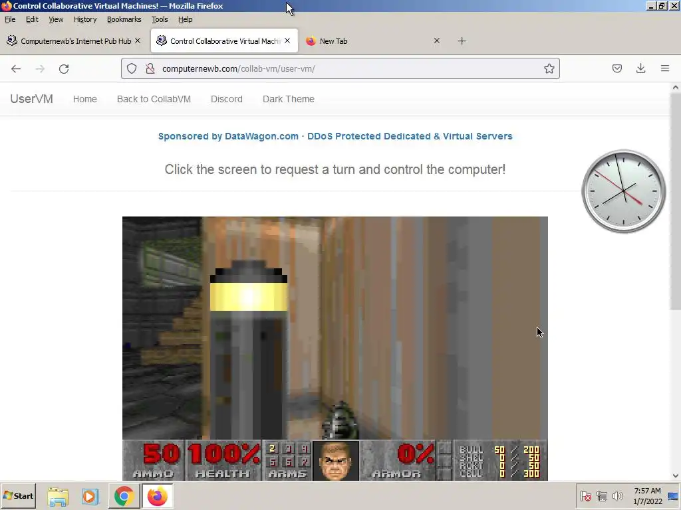The width and height of the screenshot is (681, 510).
Task: Switch to Dark Theme
Action: [x=289, y=99]
